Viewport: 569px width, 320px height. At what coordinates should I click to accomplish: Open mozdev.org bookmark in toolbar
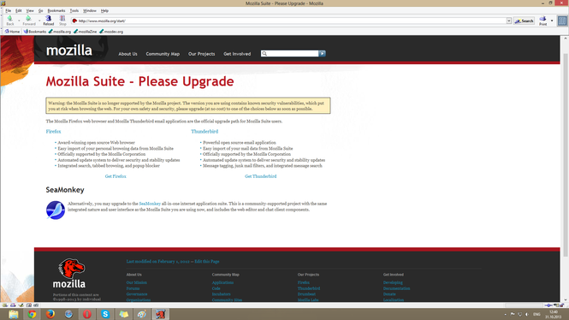[111, 32]
